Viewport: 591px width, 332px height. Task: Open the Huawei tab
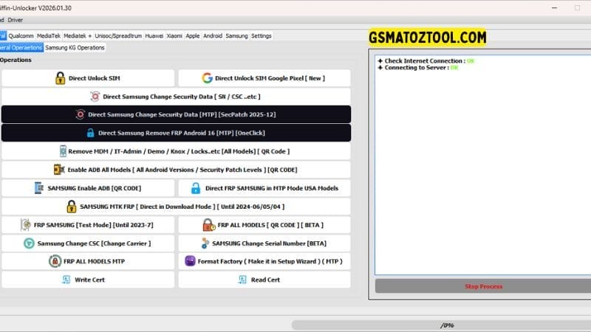pyautogui.click(x=154, y=35)
